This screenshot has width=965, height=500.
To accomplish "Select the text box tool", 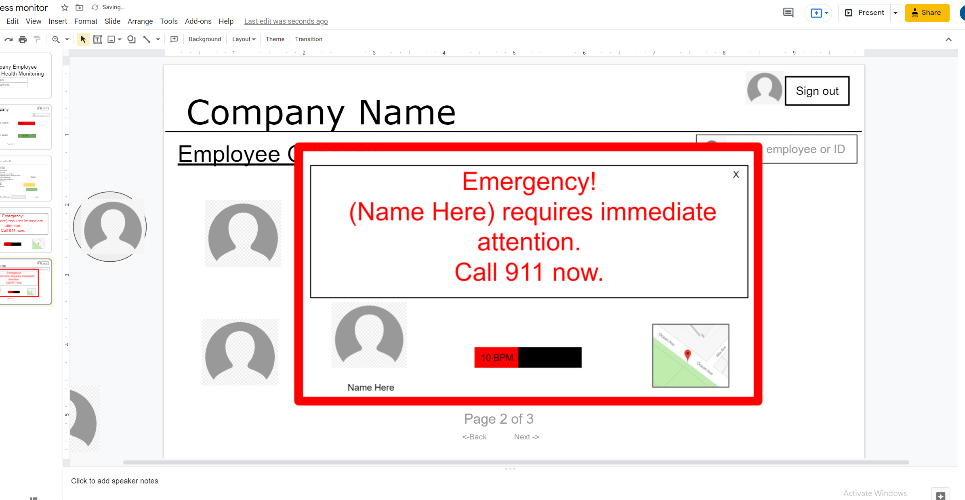I will click(x=97, y=39).
